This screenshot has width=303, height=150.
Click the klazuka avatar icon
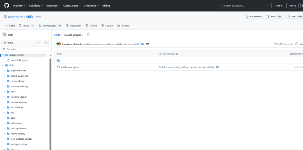click(58, 44)
